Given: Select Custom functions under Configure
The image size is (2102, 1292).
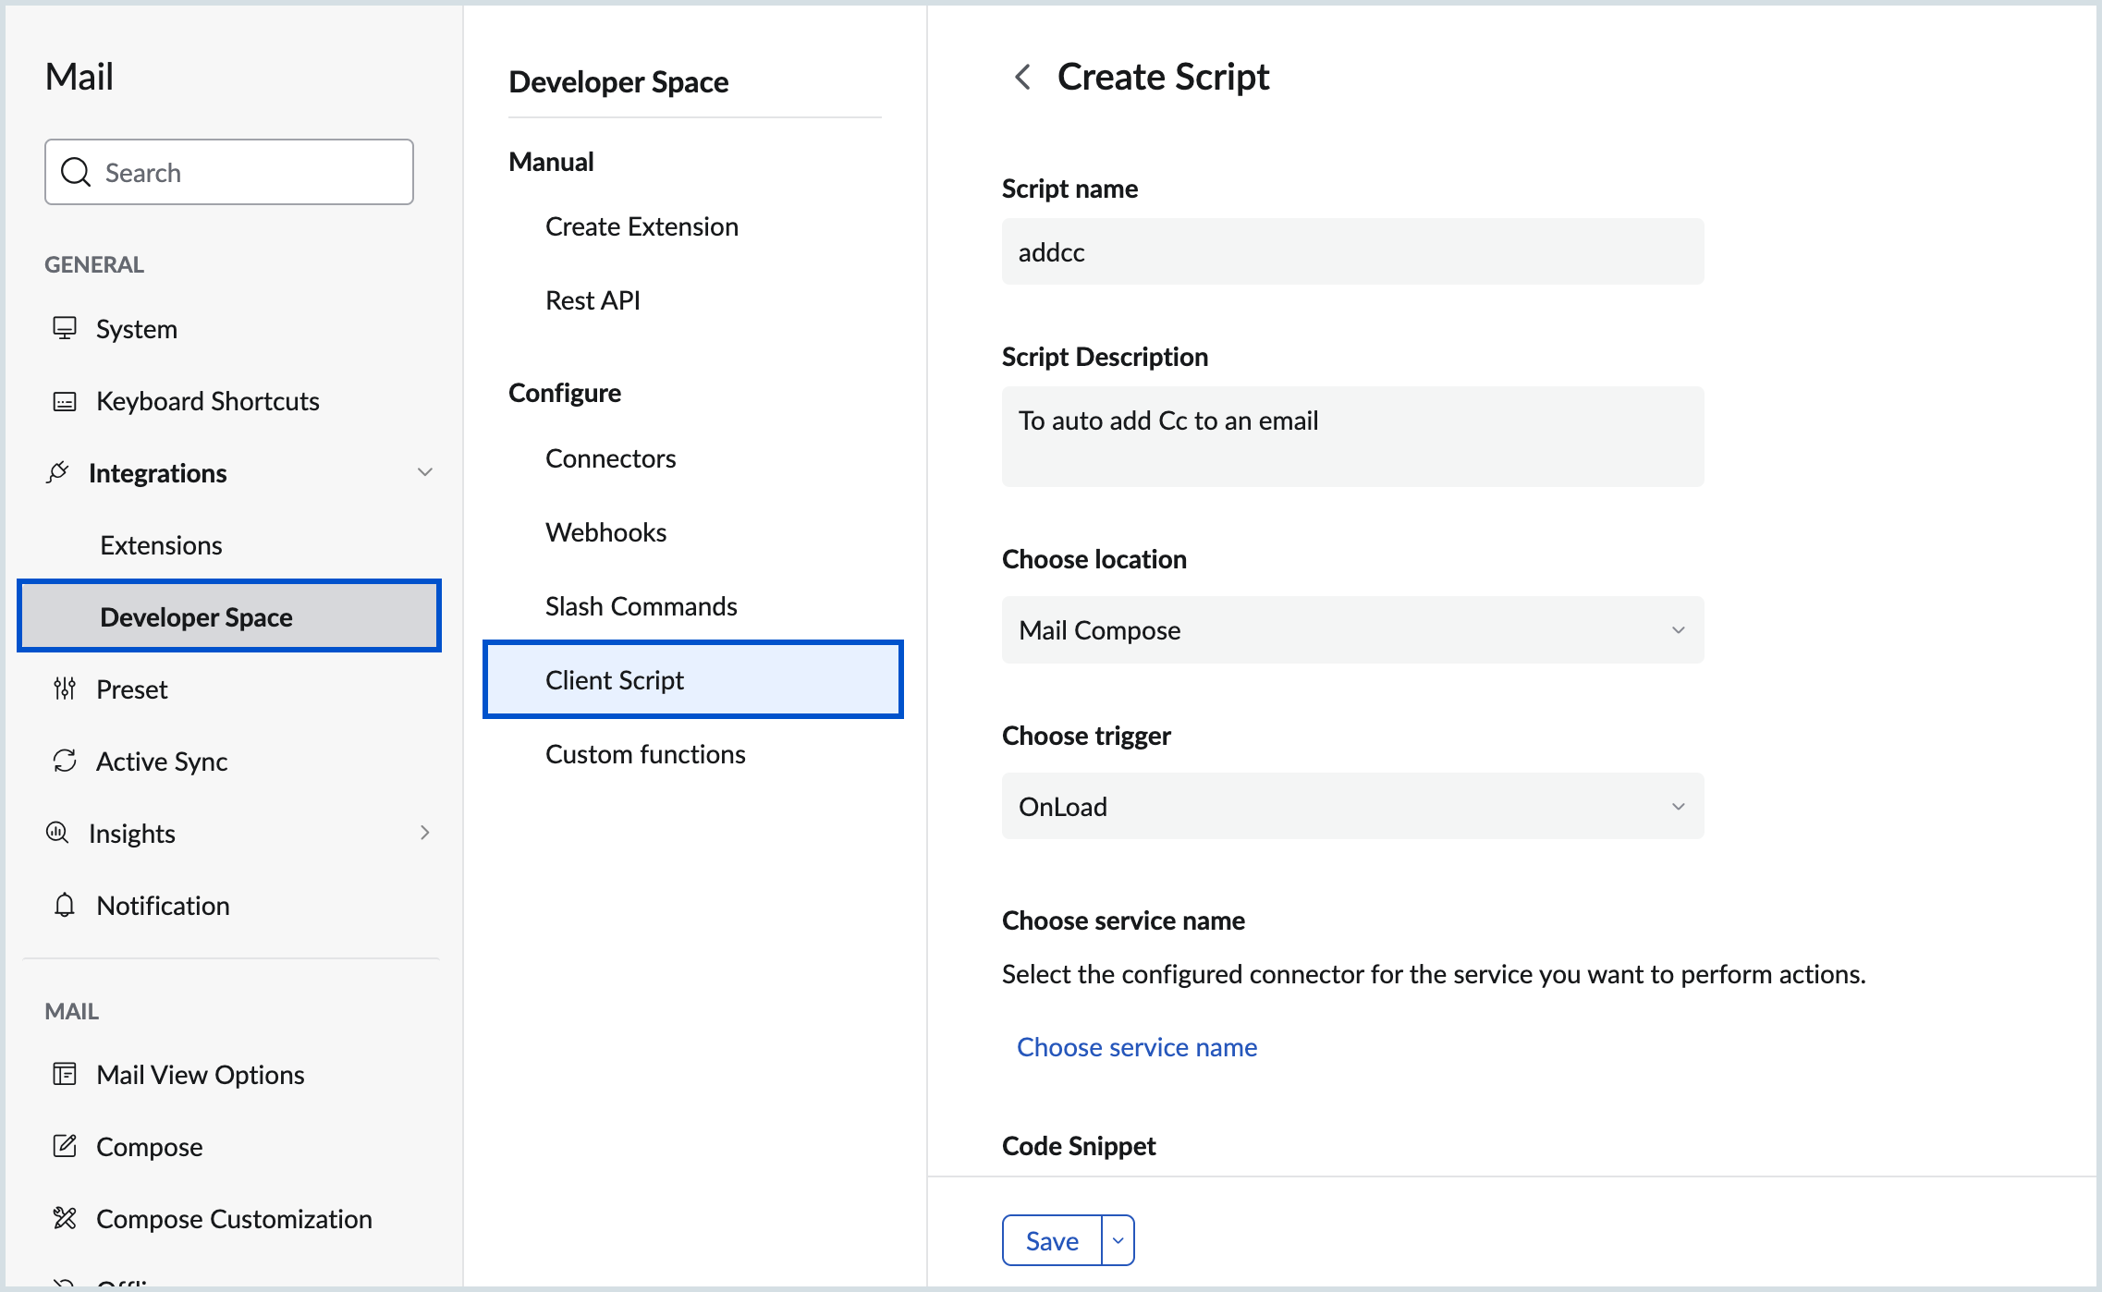Looking at the screenshot, I should coord(645,753).
